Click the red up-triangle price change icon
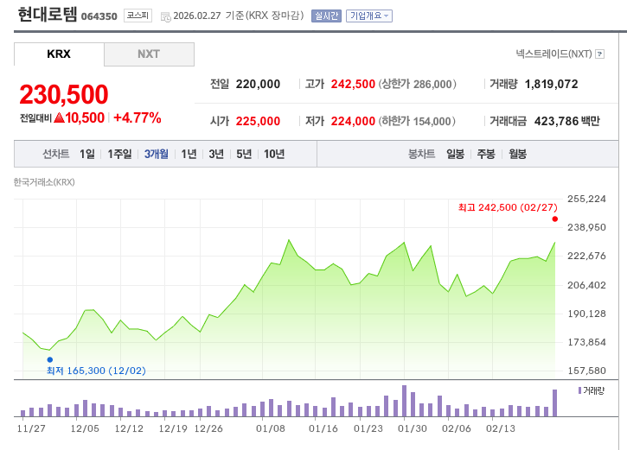 pyautogui.click(x=59, y=117)
